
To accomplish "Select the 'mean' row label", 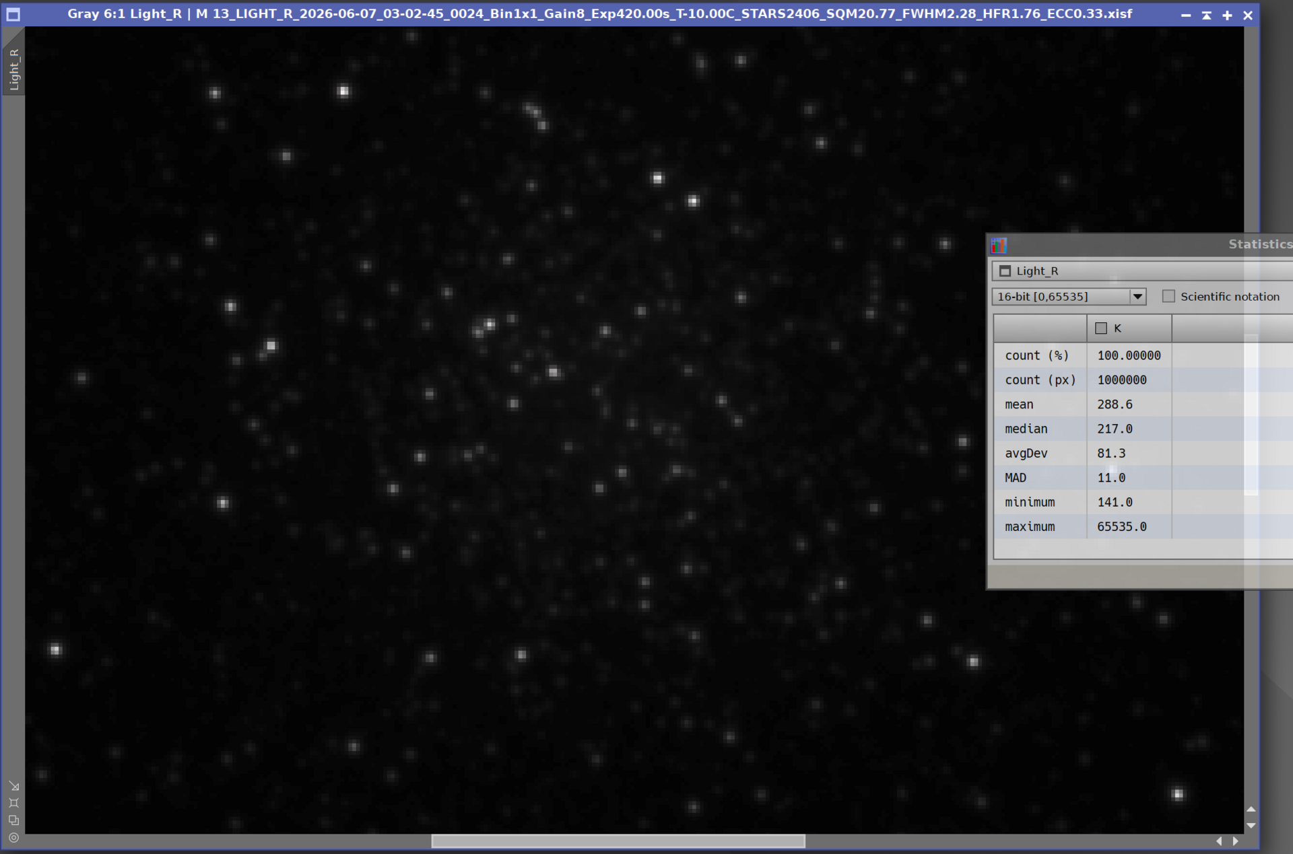I will (x=1019, y=404).
